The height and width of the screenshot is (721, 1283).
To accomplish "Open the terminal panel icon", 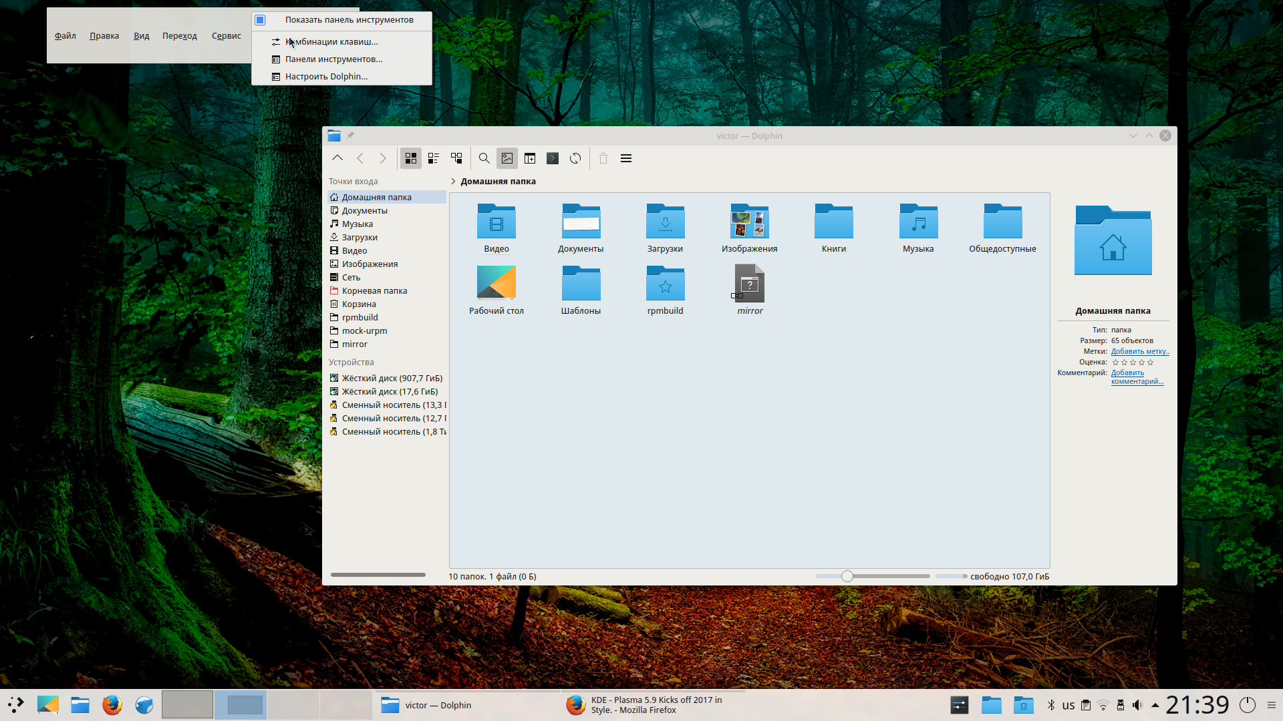I will coord(553,158).
